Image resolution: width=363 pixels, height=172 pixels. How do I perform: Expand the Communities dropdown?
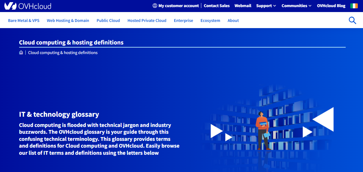[296, 6]
